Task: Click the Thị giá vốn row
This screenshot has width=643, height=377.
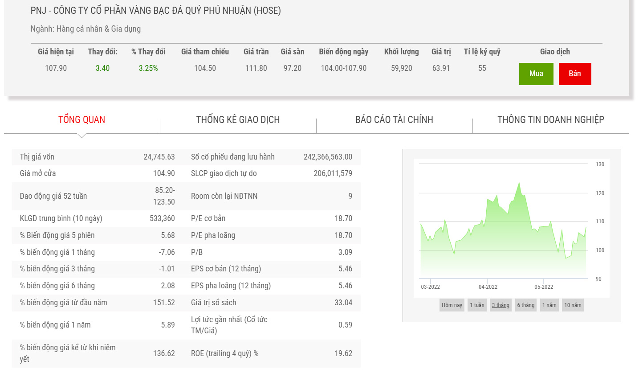Action: (37, 157)
